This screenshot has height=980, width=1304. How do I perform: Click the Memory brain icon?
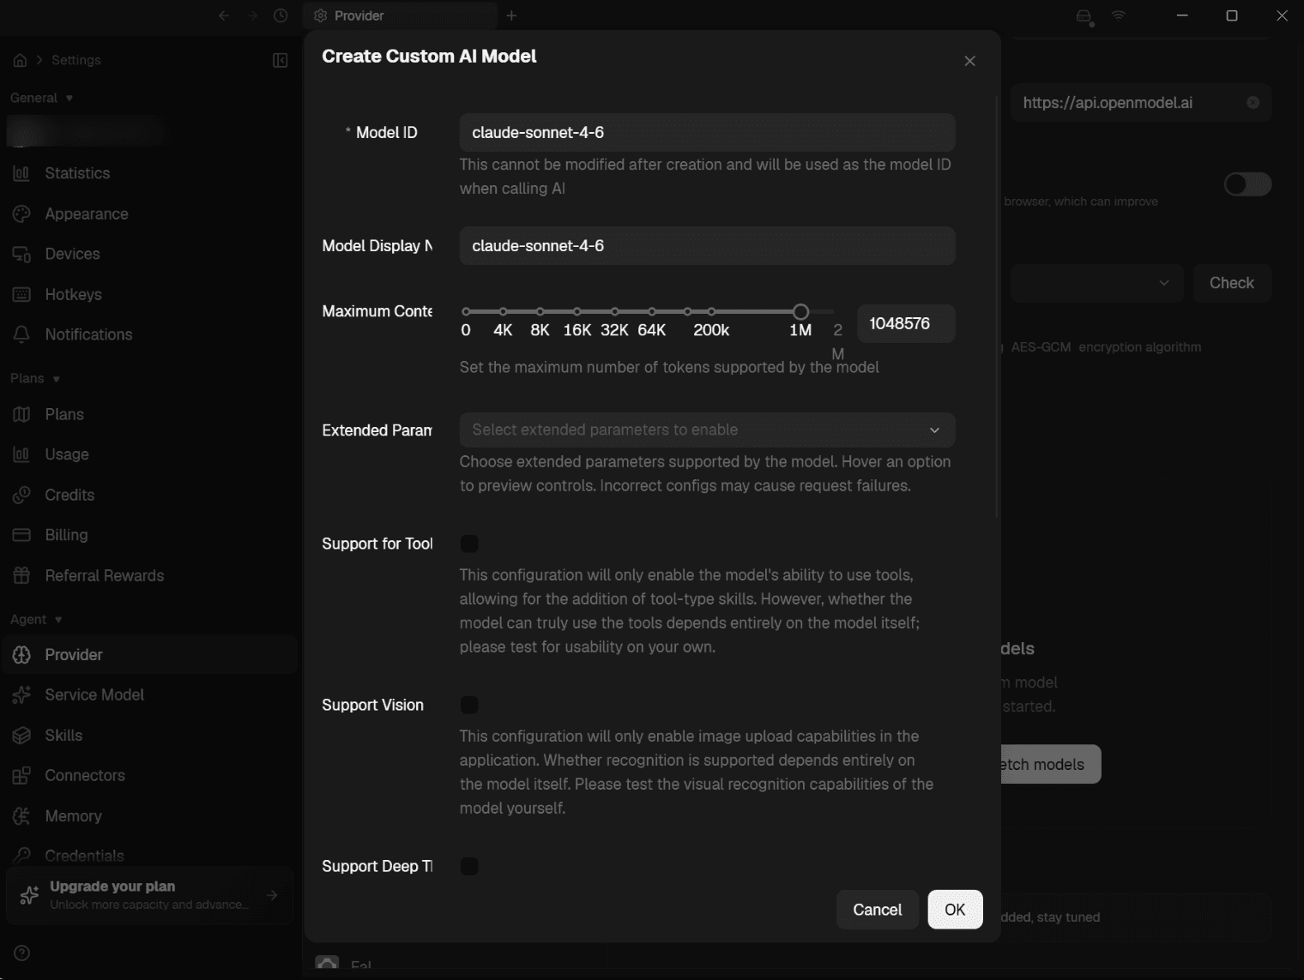[x=21, y=815]
